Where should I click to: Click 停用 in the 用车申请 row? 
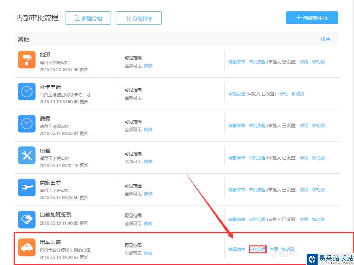[273, 249]
